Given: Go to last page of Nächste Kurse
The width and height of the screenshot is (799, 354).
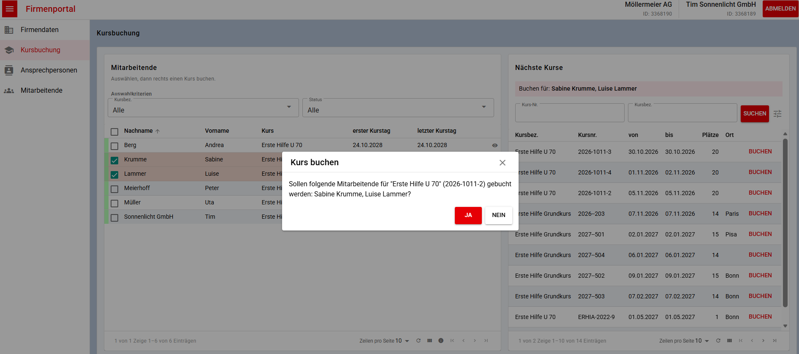Looking at the screenshot, I should [775, 341].
